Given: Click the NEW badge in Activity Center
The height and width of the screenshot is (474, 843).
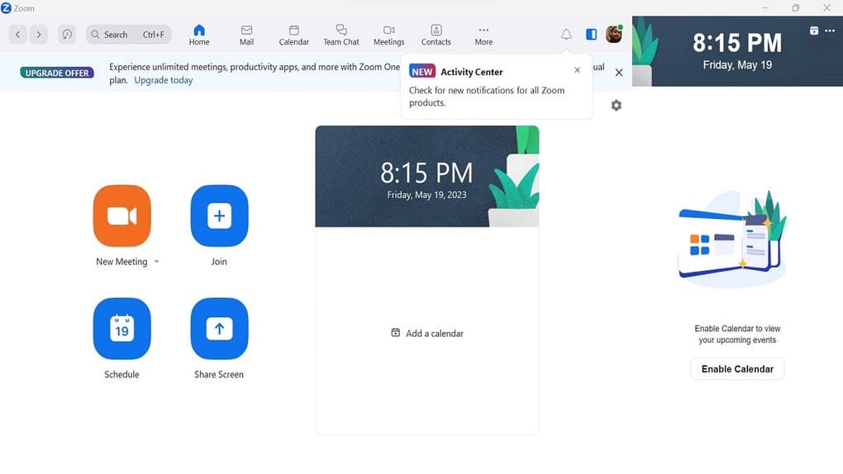Looking at the screenshot, I should click(x=422, y=72).
